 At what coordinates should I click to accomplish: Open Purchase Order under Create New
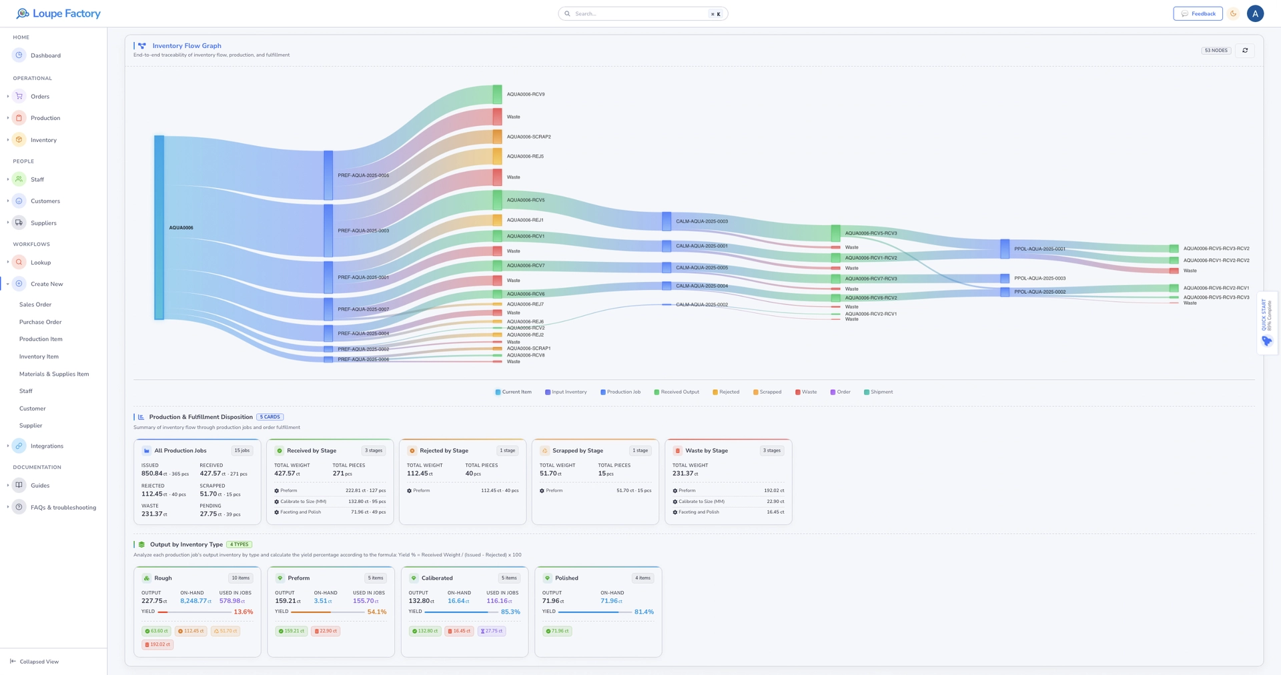(40, 322)
